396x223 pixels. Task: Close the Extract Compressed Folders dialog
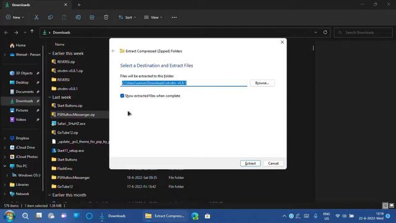pyautogui.click(x=282, y=42)
